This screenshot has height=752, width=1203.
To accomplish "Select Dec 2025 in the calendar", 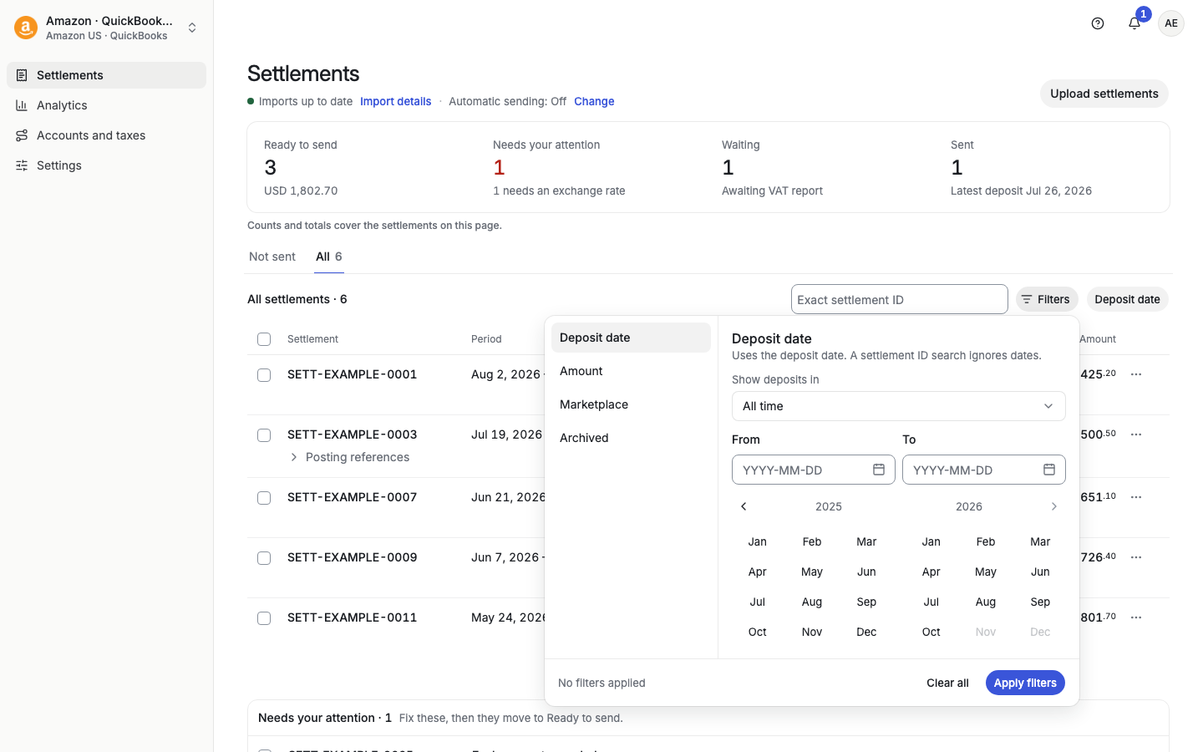I will [x=866, y=632].
